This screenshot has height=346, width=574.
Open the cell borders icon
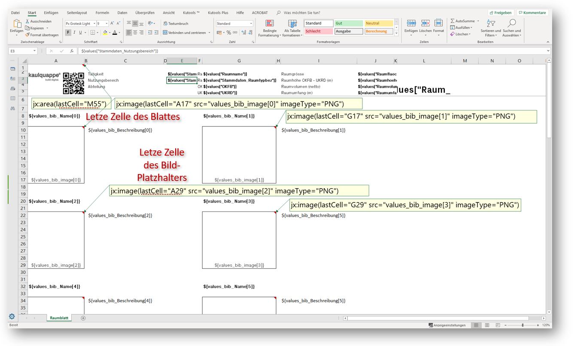(92, 32)
